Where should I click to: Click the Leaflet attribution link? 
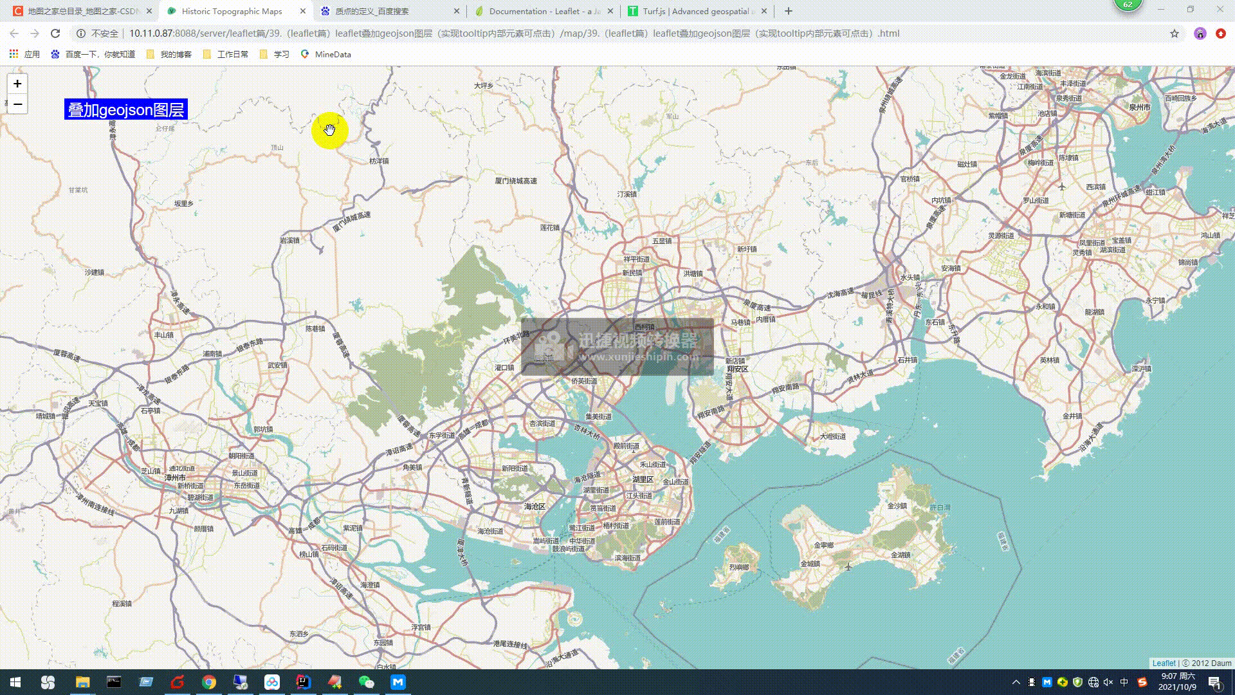point(1163,663)
